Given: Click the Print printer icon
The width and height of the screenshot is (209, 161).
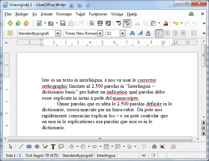Looking at the screenshot, I should pos(100,23).
